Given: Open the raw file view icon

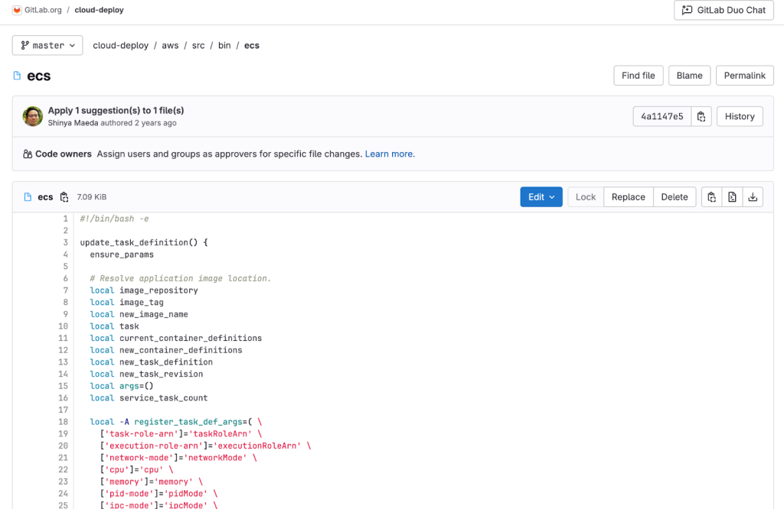Looking at the screenshot, I should click(x=732, y=196).
